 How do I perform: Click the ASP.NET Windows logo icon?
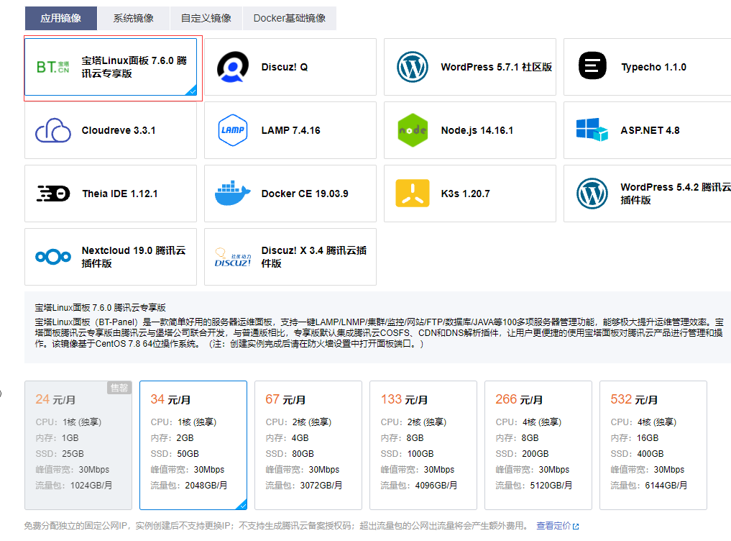(592, 129)
